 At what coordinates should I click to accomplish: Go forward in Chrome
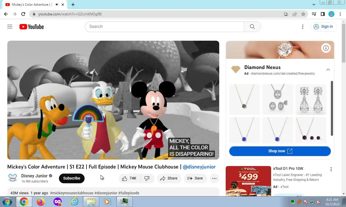click(15, 14)
